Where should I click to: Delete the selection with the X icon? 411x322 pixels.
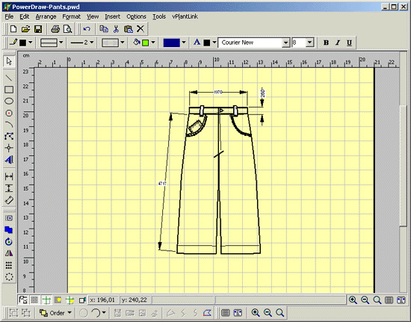point(140,29)
